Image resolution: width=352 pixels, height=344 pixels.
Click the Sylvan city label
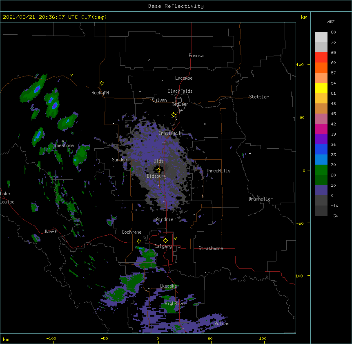tap(159, 100)
